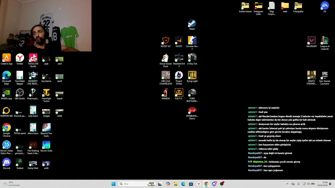Select the Project Winter icon
The height and width of the screenshot is (188, 335).
pyautogui.click(x=179, y=78)
